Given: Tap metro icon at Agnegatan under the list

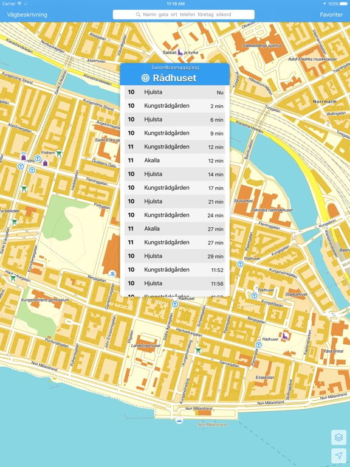Looking at the screenshot, I should (x=175, y=304).
